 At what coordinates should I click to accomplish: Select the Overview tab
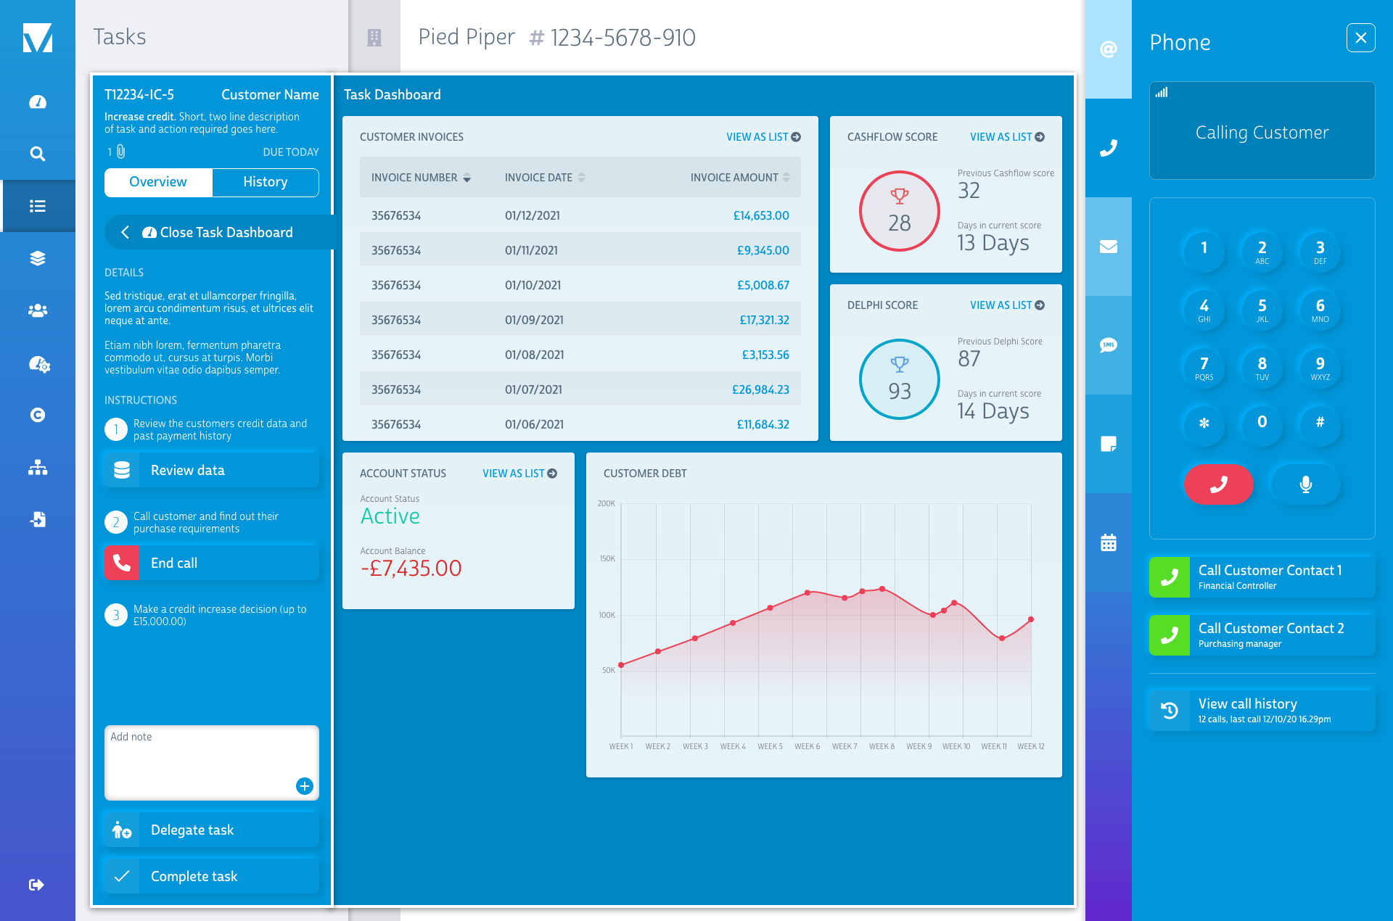tap(158, 182)
